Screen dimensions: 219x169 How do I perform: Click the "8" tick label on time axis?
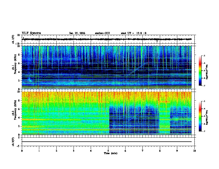coord(160,151)
